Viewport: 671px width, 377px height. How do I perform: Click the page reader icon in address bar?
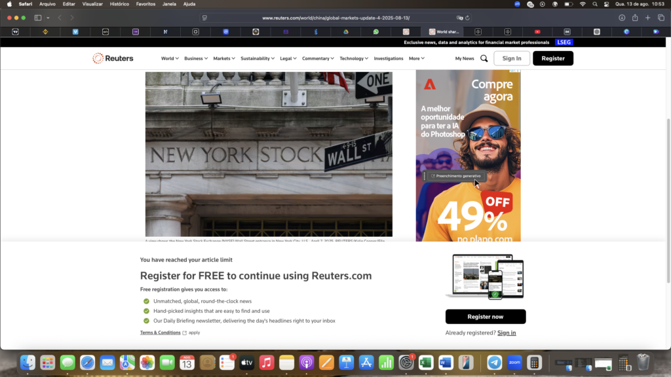204,18
